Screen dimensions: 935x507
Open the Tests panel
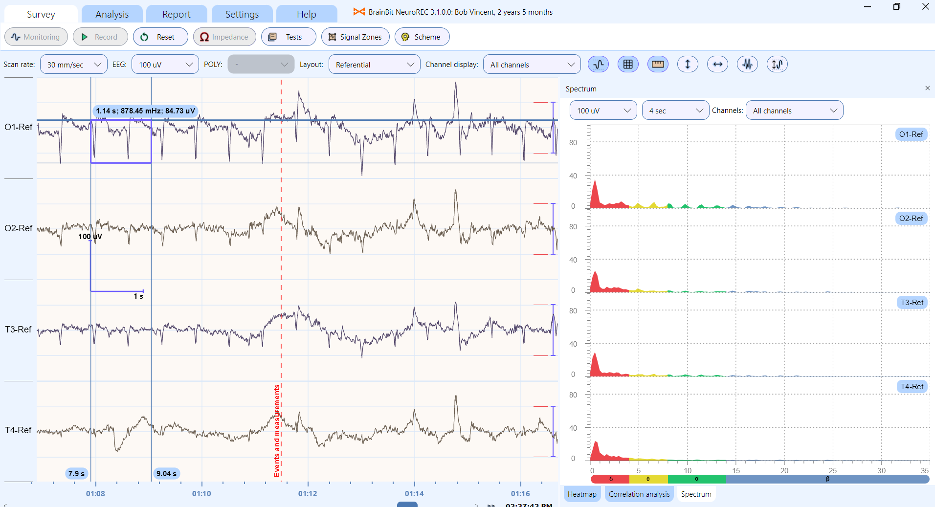point(288,37)
